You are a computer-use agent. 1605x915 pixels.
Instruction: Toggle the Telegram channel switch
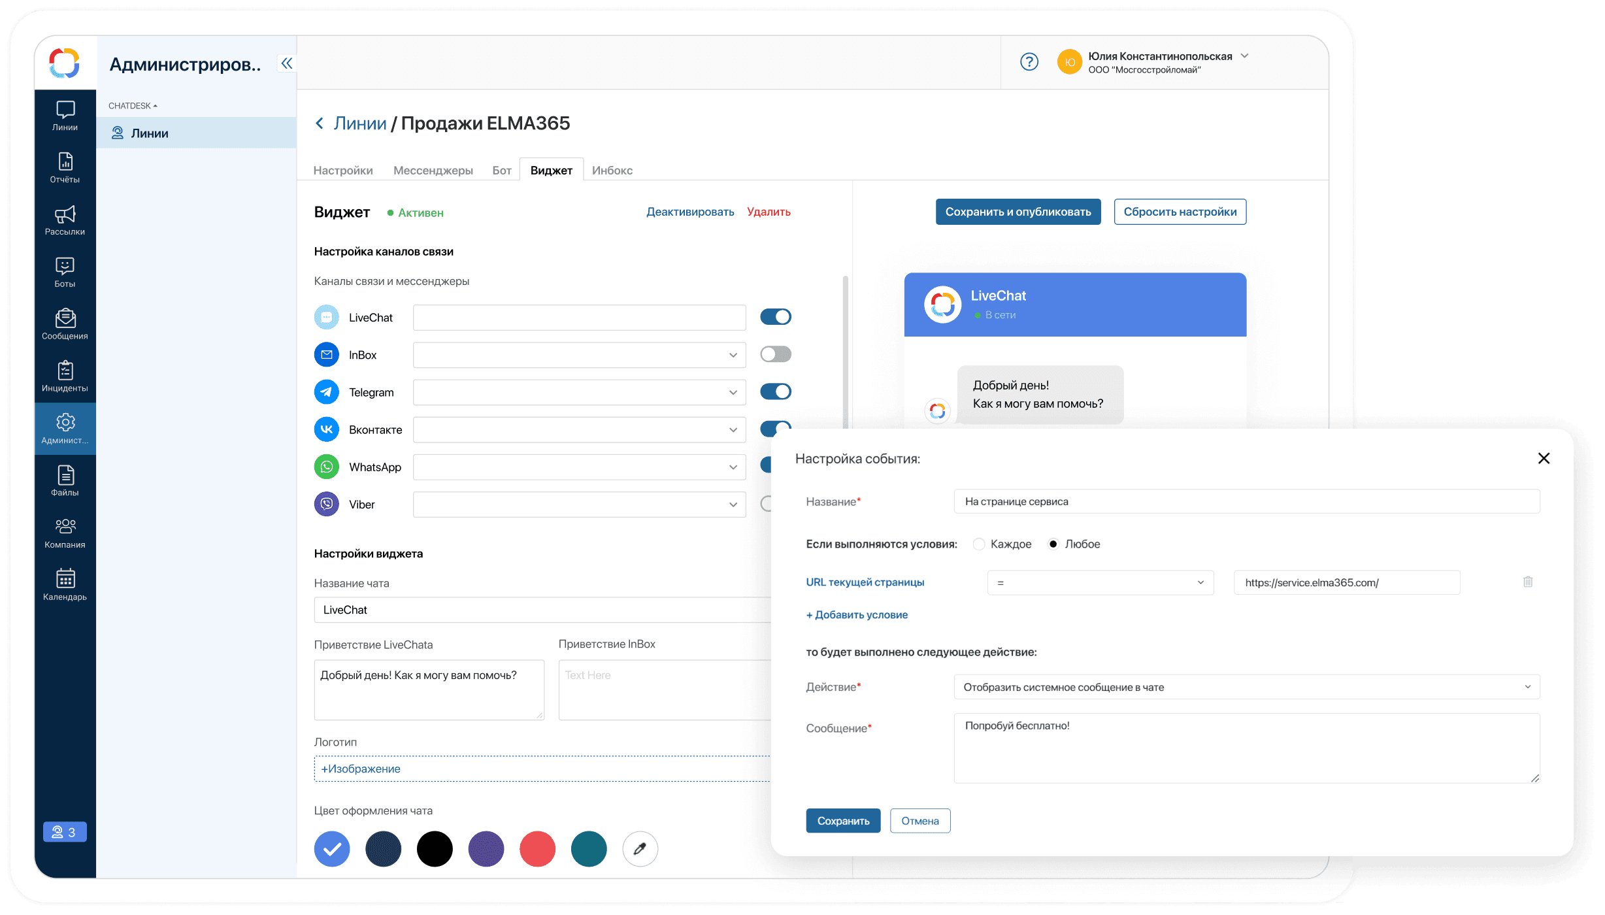click(776, 391)
